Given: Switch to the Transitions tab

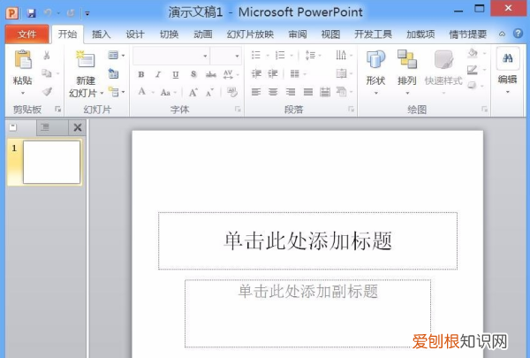Looking at the screenshot, I should pos(169,34).
